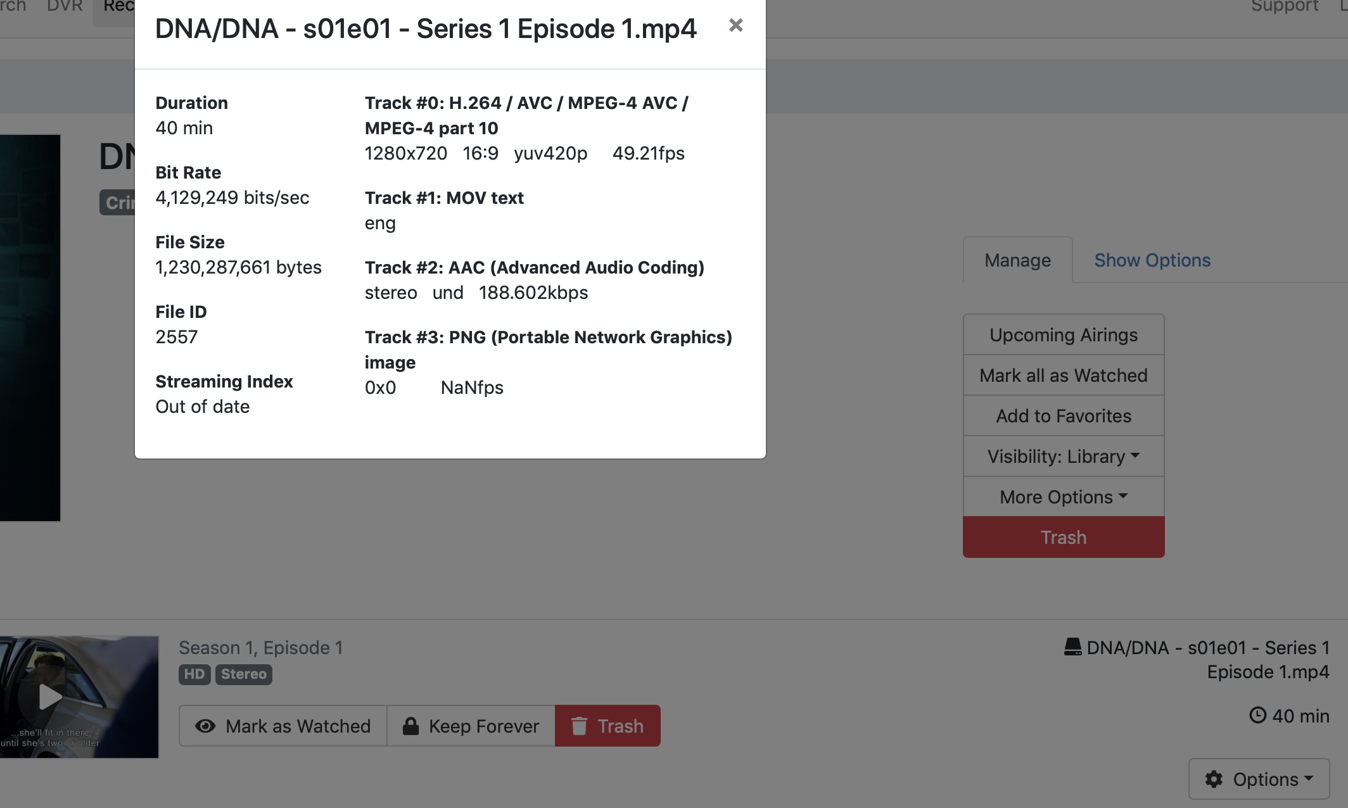Open the Support menu item
The image size is (1348, 808).
point(1285,6)
